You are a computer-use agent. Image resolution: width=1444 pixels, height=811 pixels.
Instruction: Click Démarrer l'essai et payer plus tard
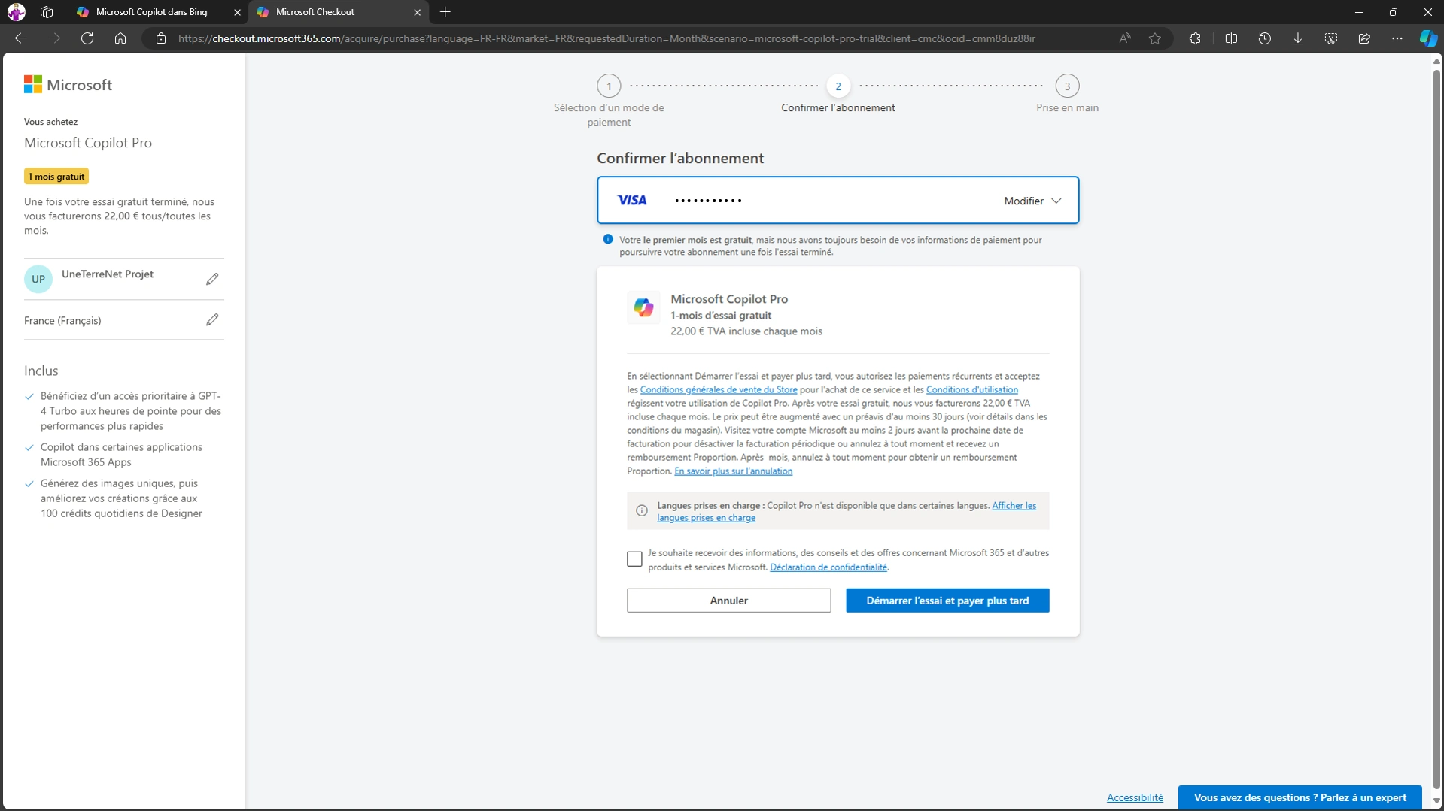point(947,601)
